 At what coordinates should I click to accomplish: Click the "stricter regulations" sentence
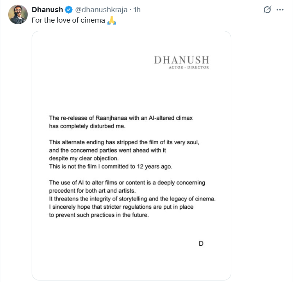tap(121, 207)
